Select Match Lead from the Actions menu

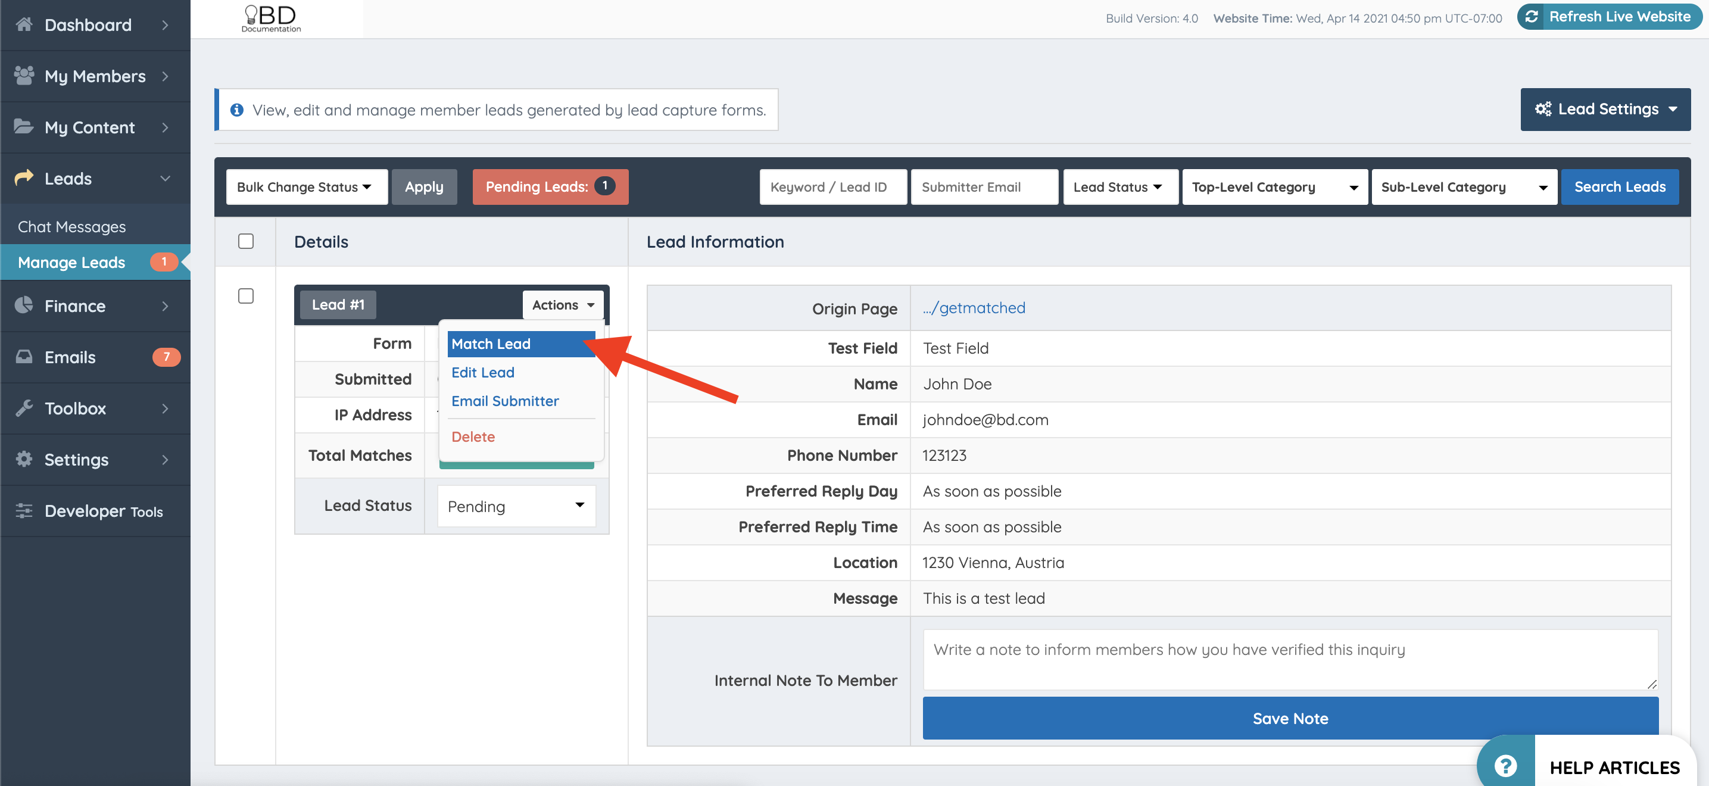coord(491,343)
